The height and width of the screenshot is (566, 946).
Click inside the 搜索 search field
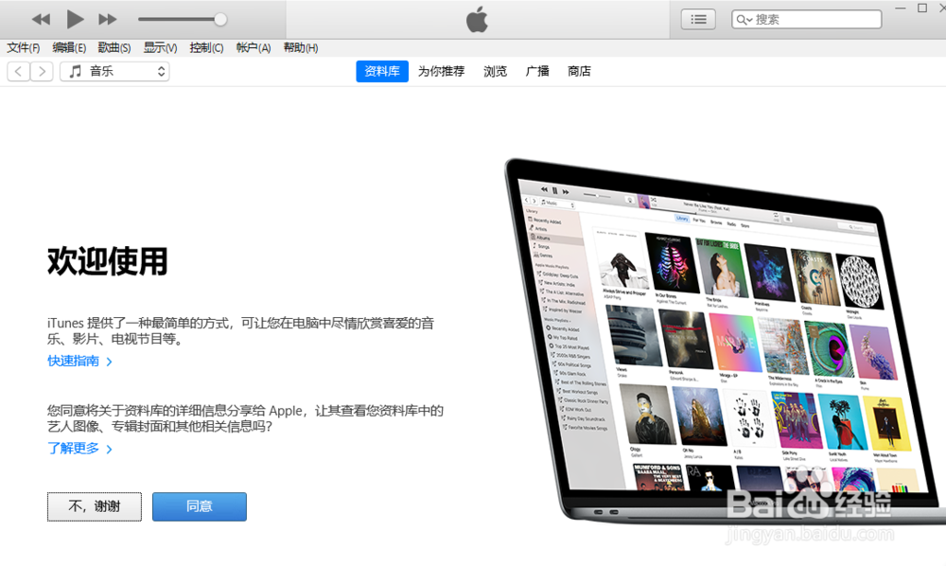814,18
